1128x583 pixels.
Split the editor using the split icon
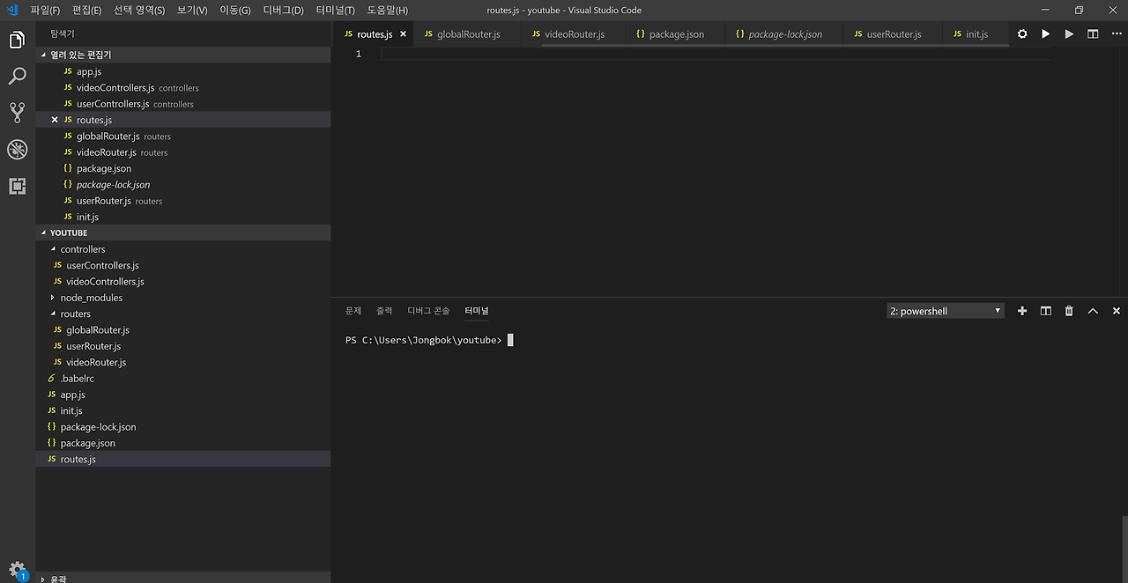tap(1093, 33)
